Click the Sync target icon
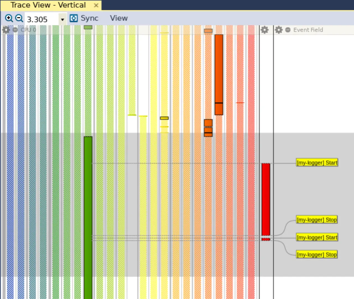The image size is (354, 299). (x=74, y=18)
